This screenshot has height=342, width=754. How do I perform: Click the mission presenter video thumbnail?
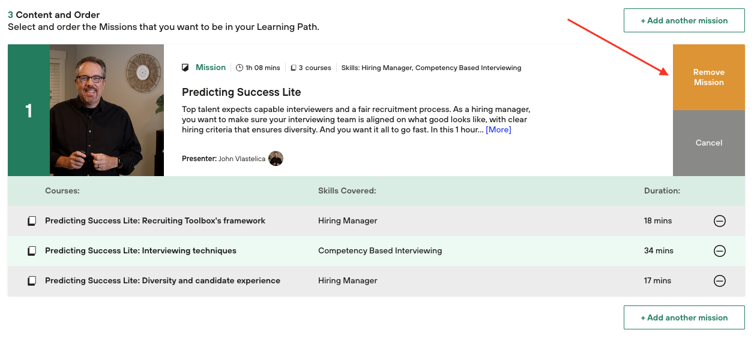point(107,110)
